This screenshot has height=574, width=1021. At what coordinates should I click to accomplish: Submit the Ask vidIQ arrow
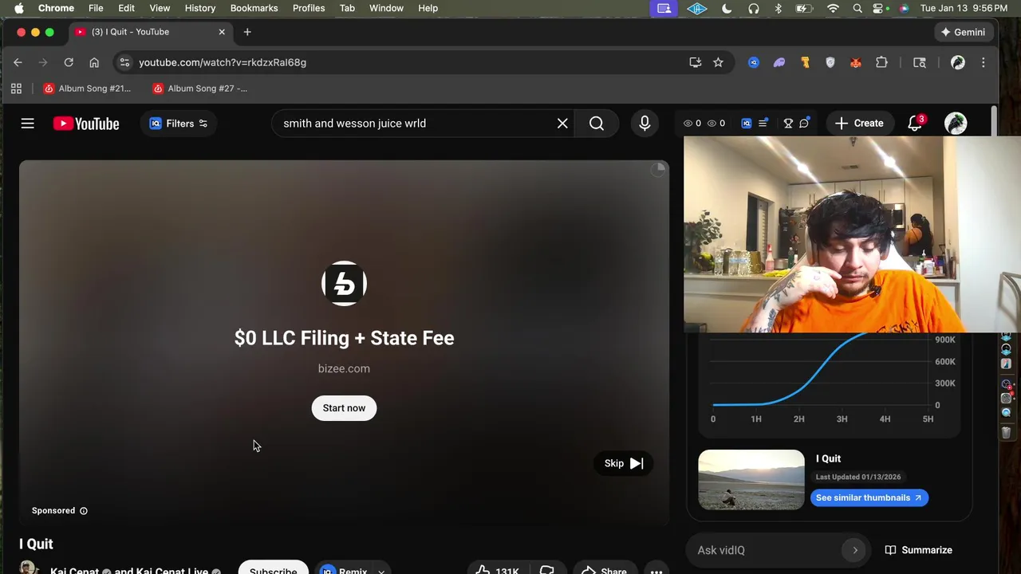click(855, 550)
